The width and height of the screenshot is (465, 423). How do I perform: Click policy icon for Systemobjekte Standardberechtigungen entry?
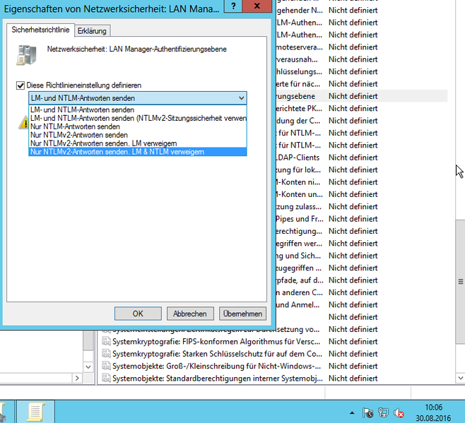tap(105, 379)
